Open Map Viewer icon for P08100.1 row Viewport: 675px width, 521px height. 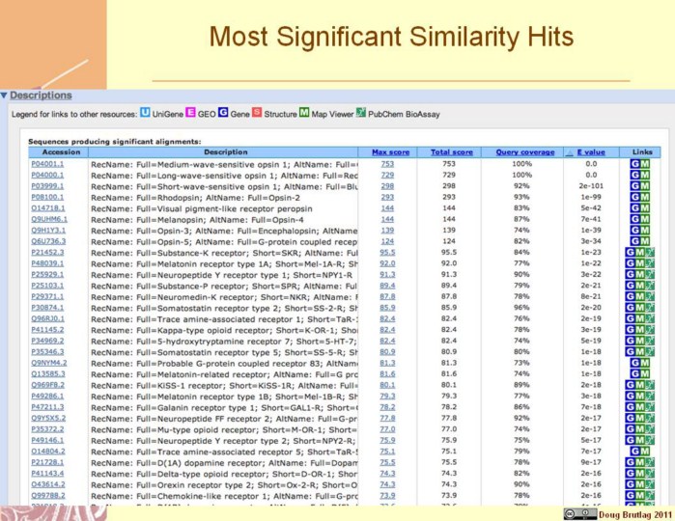click(647, 196)
